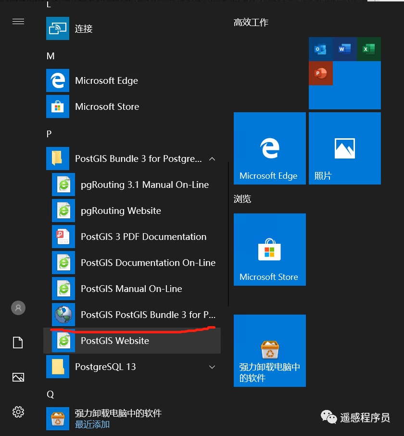This screenshot has width=404, height=436.
Task: Click the pgRouting Website label
Action: click(121, 211)
